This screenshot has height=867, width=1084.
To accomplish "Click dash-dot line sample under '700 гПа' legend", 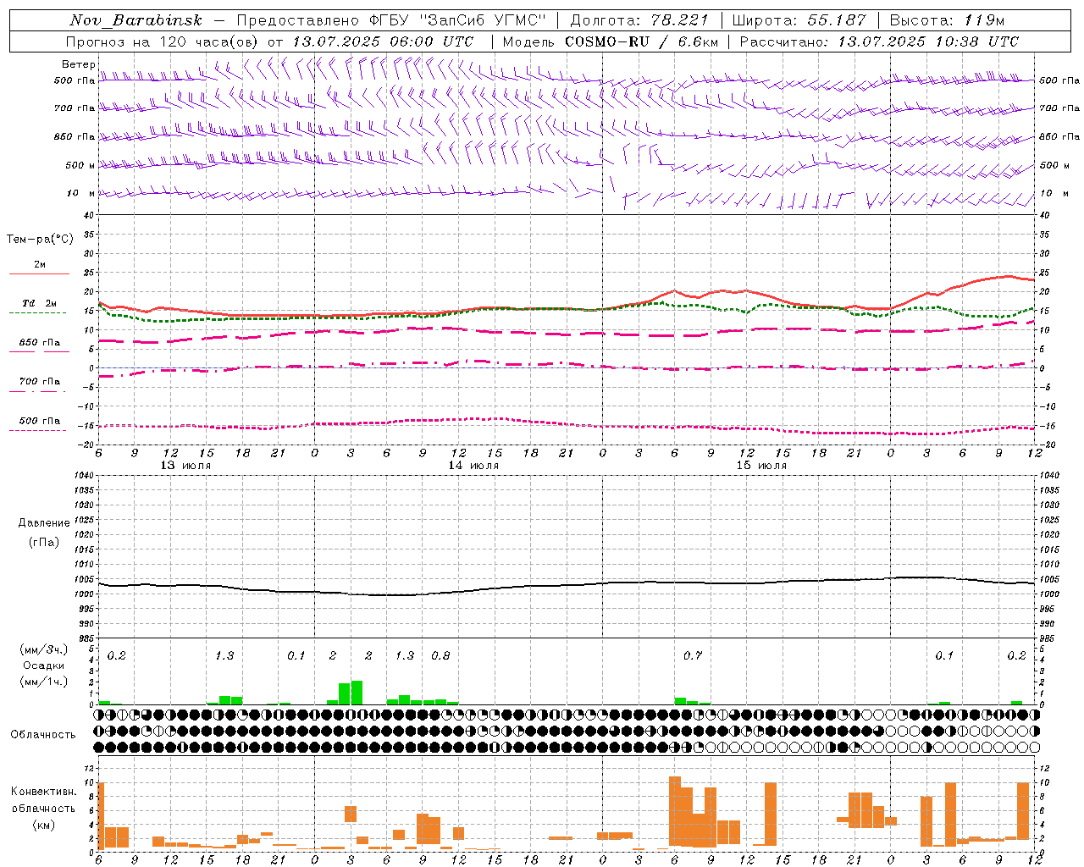I will [39, 392].
